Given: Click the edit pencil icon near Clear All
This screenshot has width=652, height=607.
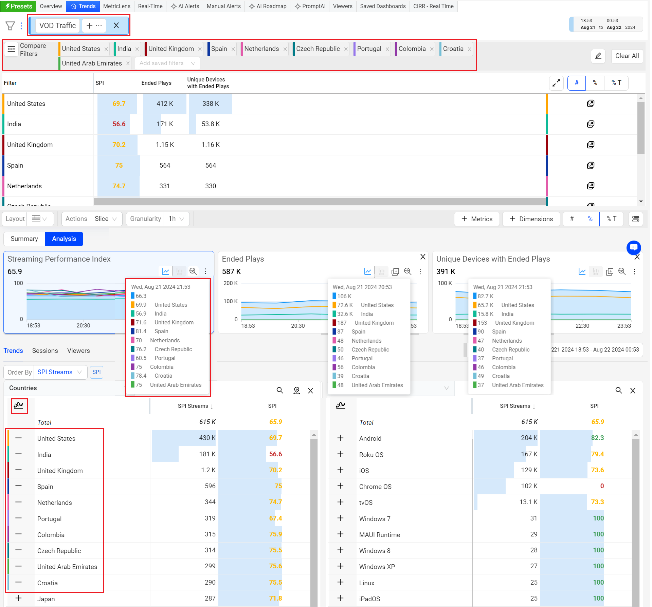Looking at the screenshot, I should [598, 56].
